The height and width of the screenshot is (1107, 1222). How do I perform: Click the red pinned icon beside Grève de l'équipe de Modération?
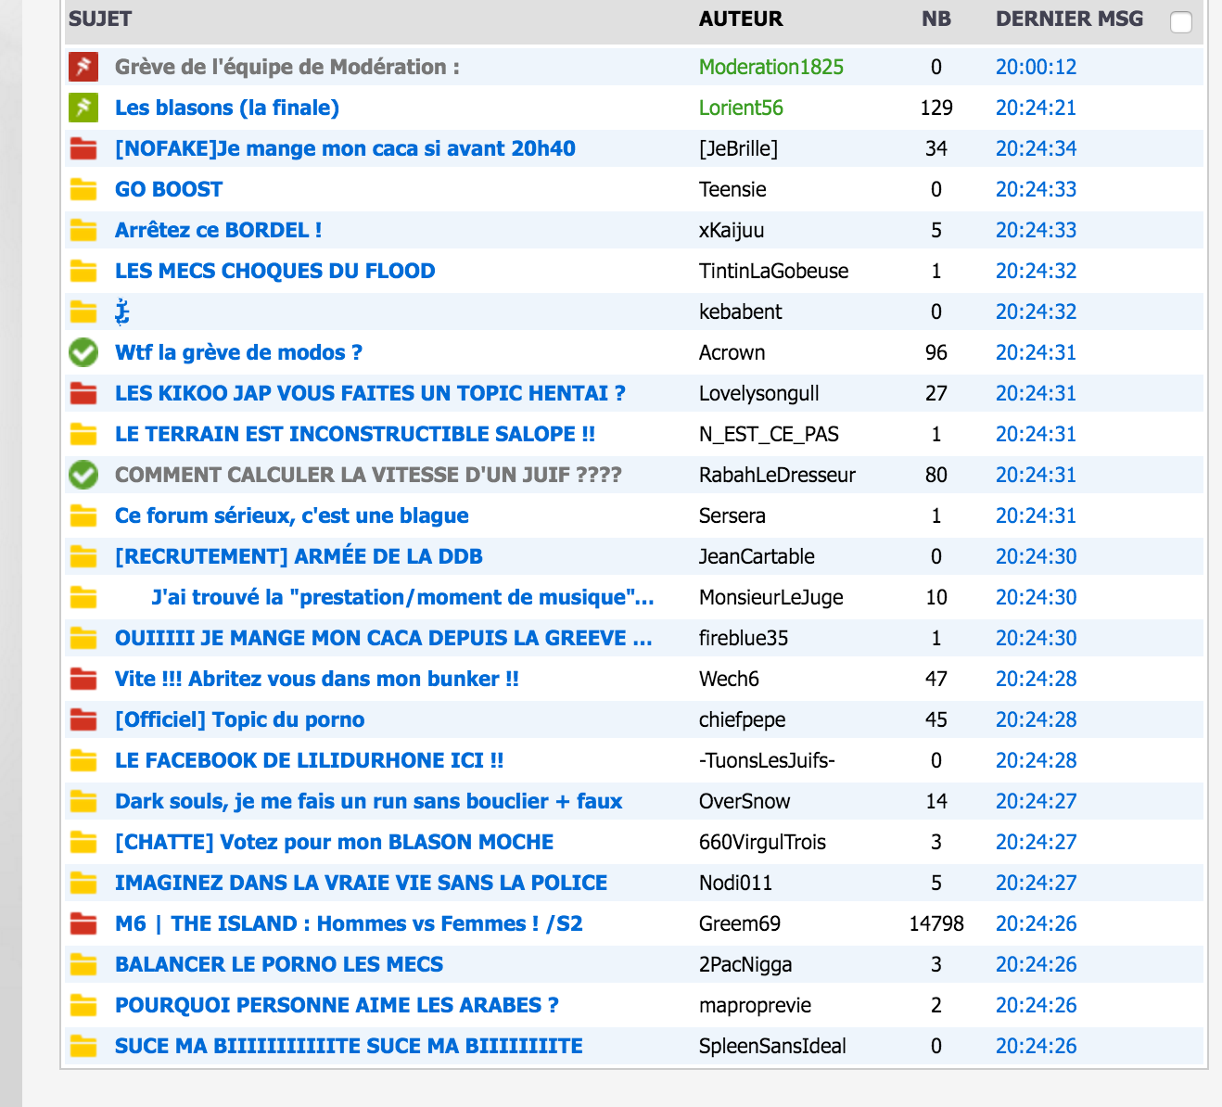pos(83,67)
